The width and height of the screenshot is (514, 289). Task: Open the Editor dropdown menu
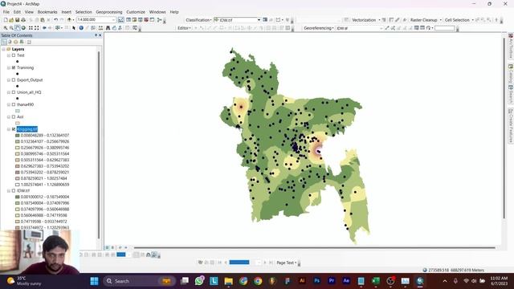184,28
